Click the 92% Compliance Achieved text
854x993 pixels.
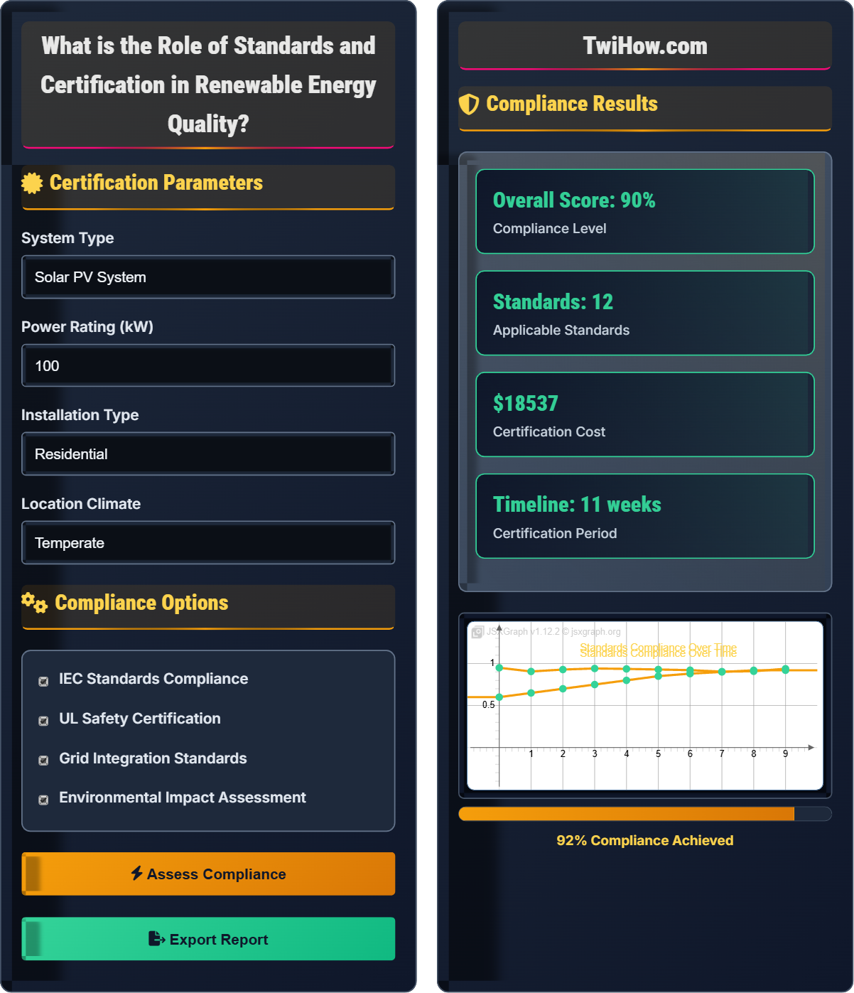point(645,841)
